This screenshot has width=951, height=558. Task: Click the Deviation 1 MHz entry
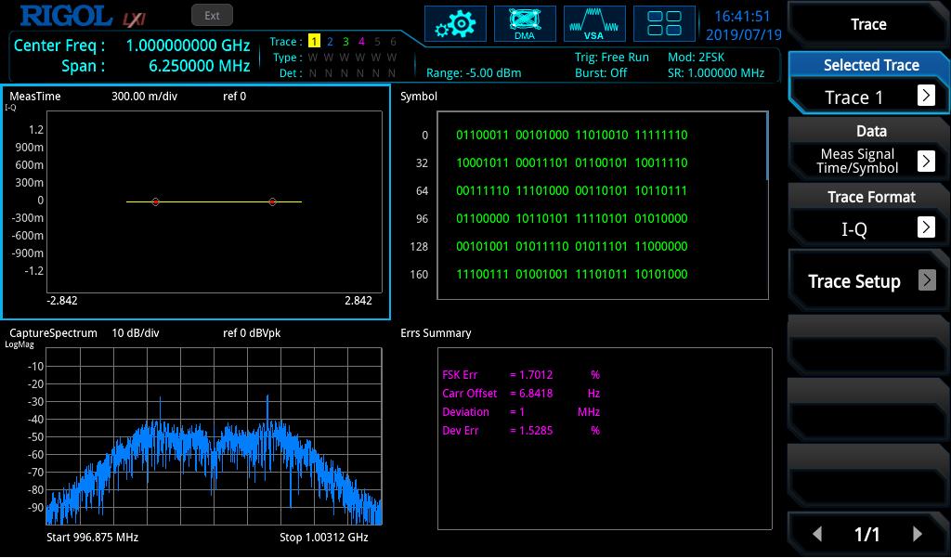tap(521, 412)
